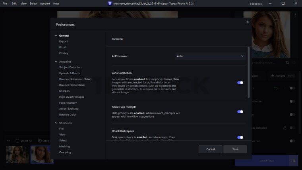Collapse the Shortcuts section chevron
This screenshot has width=302, height=170.
(x=56, y=123)
